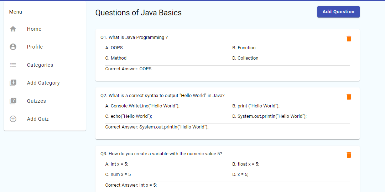The height and width of the screenshot is (192, 385).
Task: Click the Home house icon
Action: 13,29
